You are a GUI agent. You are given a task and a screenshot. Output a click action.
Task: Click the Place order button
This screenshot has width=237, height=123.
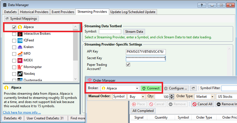point(138,104)
